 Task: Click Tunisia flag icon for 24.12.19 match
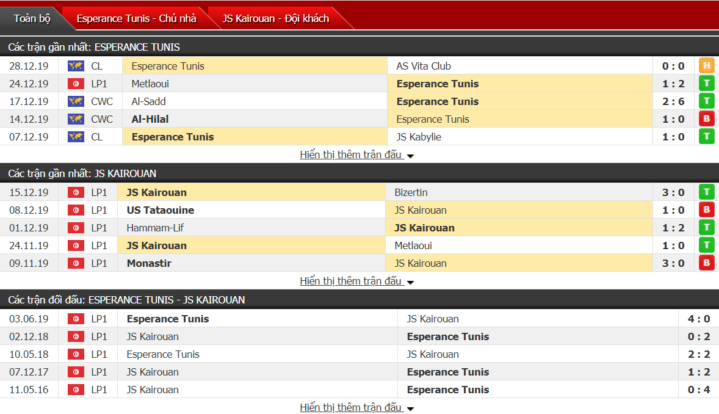pos(76,84)
